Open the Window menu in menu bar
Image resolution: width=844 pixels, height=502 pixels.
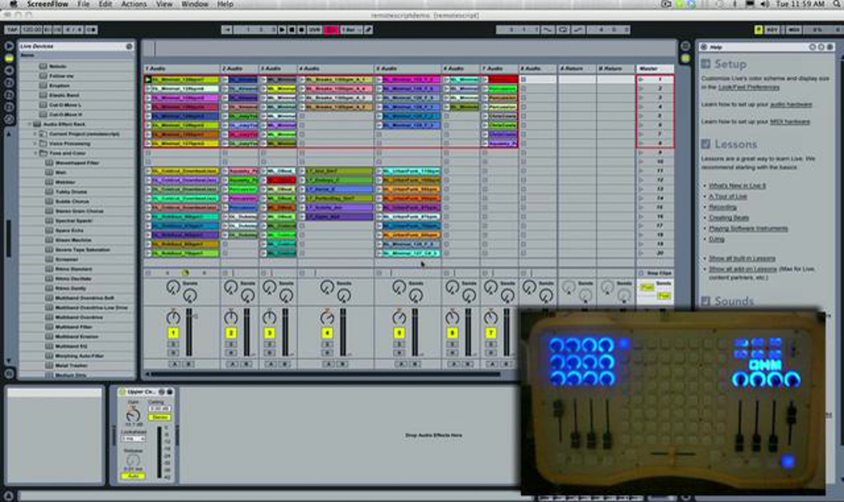(x=195, y=4)
